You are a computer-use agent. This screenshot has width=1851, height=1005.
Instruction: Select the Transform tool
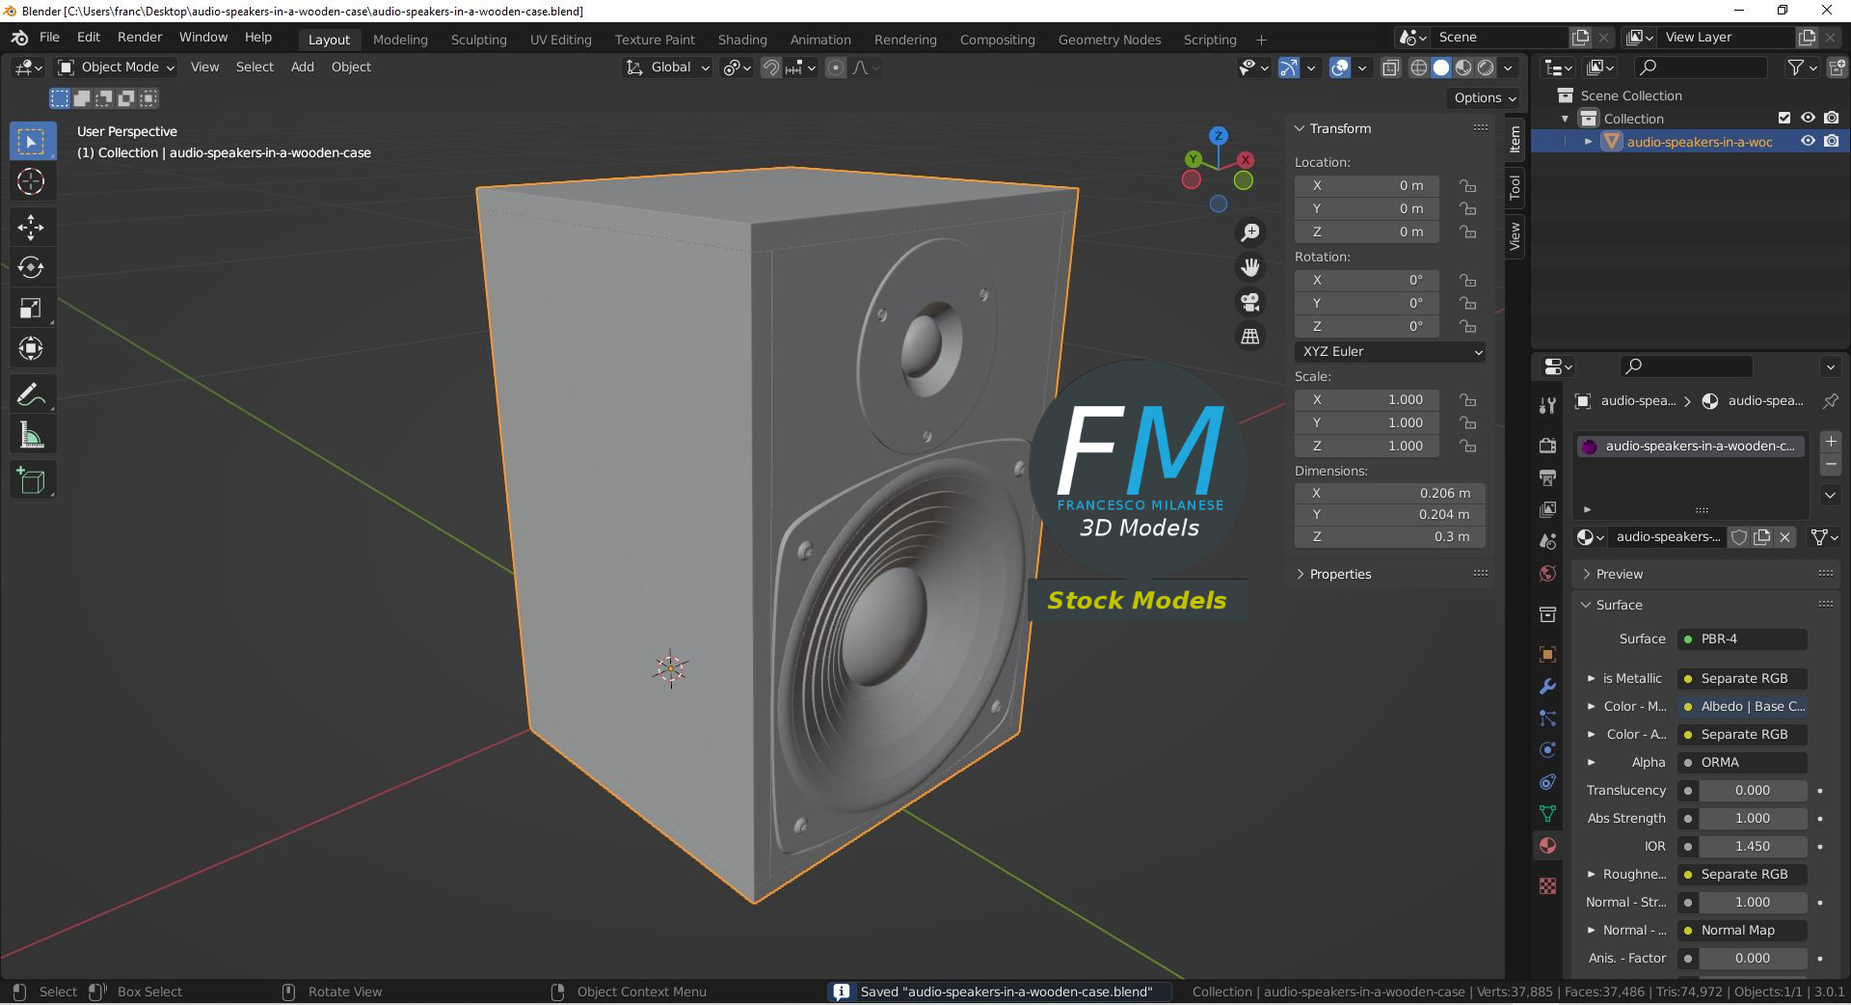(31, 348)
